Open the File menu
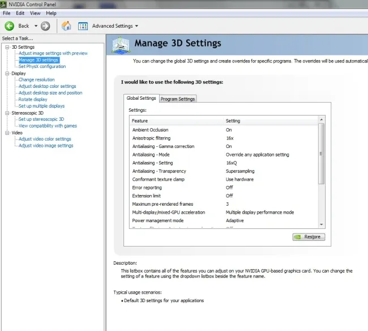This screenshot has height=331, width=368. pyautogui.click(x=7, y=12)
